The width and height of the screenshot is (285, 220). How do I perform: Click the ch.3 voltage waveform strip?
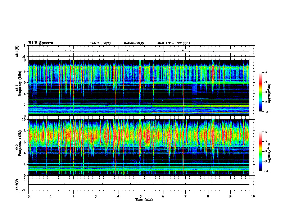(141, 184)
